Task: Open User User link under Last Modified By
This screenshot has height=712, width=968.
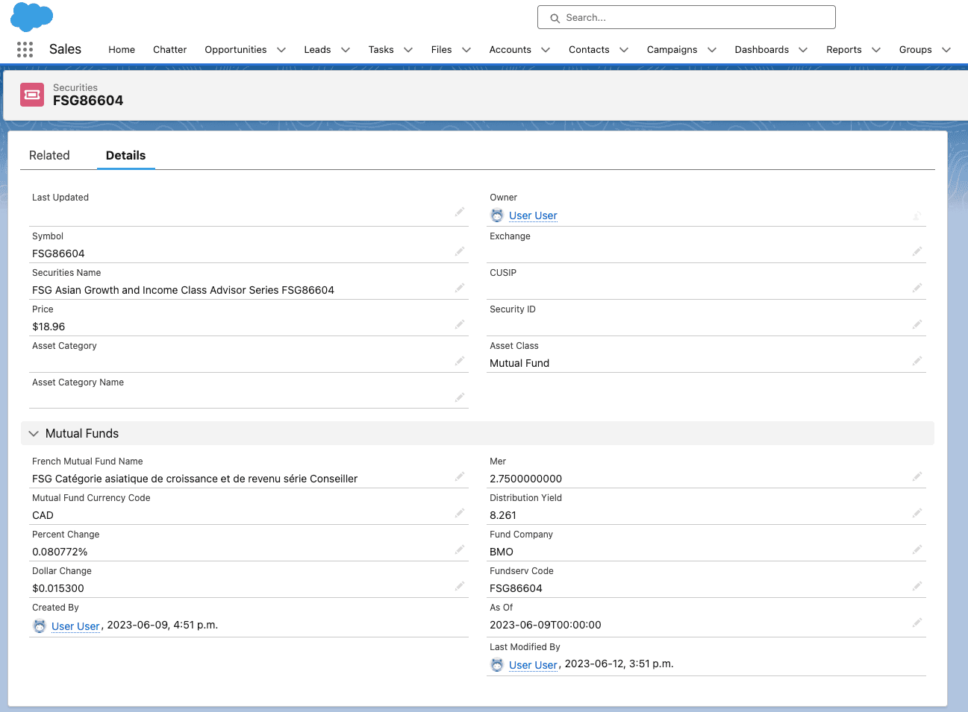Action: (533, 665)
